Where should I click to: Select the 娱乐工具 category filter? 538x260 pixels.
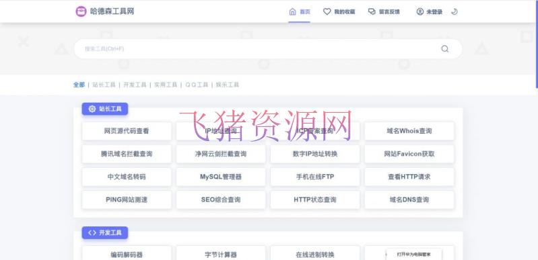[228, 85]
